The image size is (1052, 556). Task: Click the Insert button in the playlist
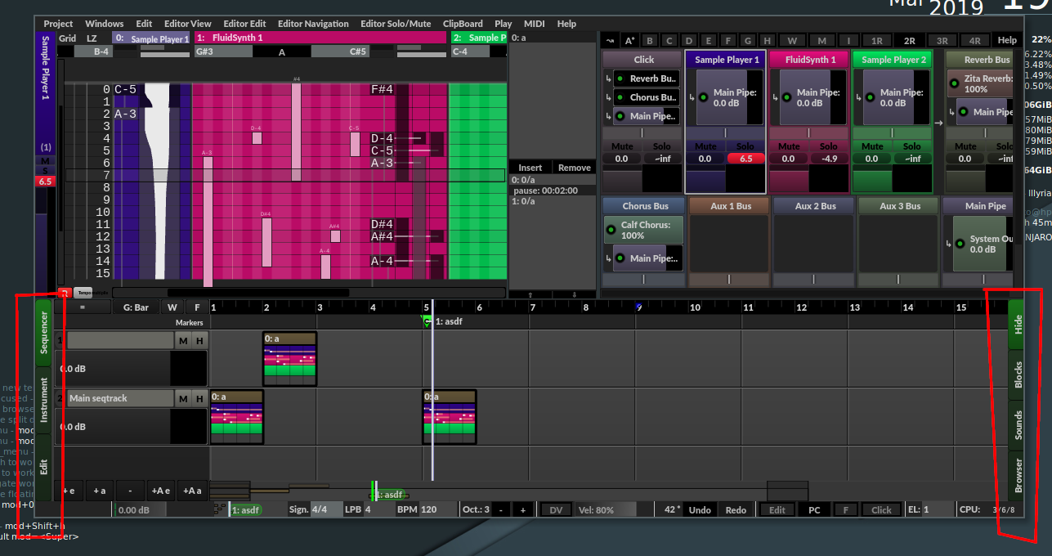coord(530,167)
